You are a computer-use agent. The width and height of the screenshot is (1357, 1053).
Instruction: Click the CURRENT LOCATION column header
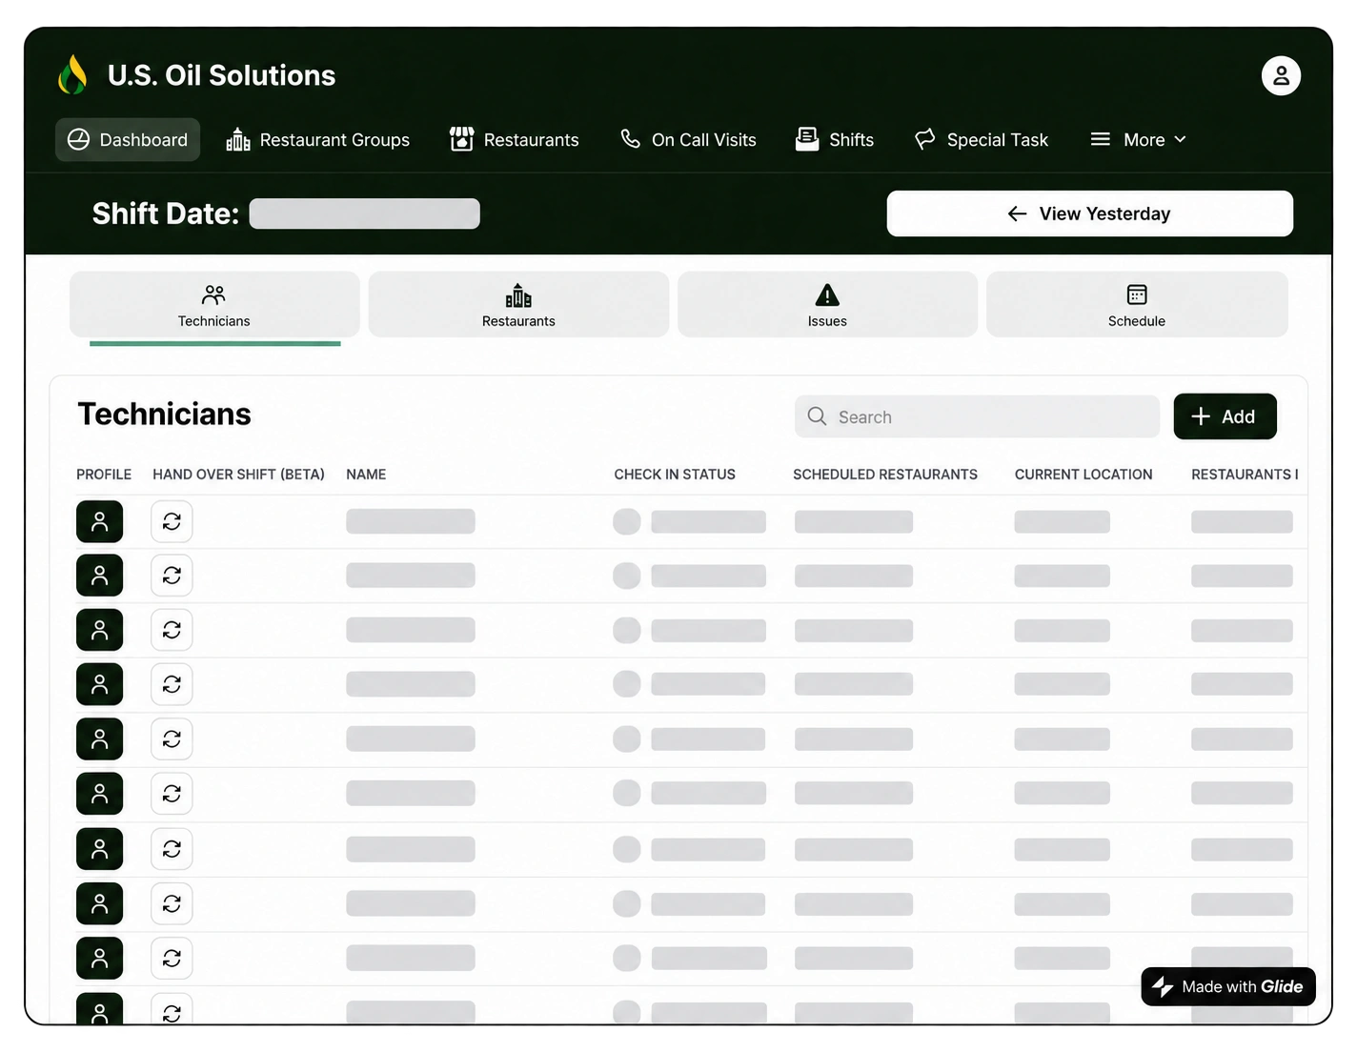(1084, 475)
